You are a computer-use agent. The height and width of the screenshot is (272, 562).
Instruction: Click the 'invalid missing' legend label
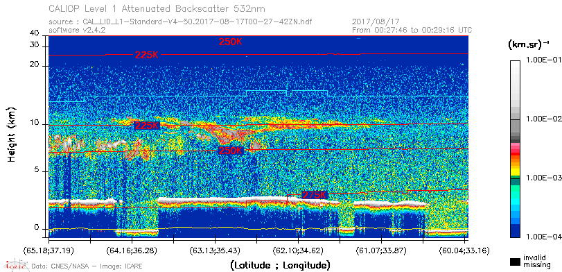pyautogui.click(x=536, y=262)
